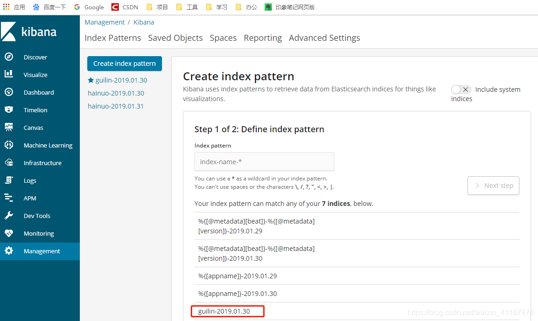Select Machine Learning label in sidebar

48,145
